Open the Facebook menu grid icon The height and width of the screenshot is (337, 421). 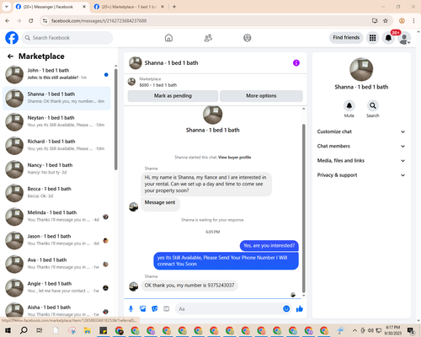click(372, 38)
